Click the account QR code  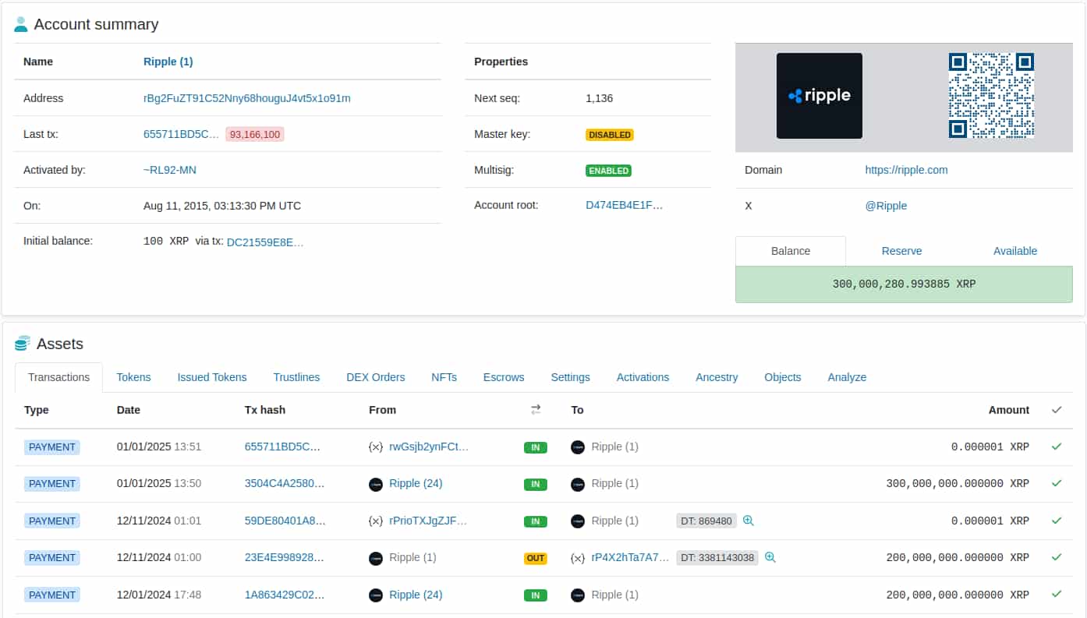click(x=991, y=97)
